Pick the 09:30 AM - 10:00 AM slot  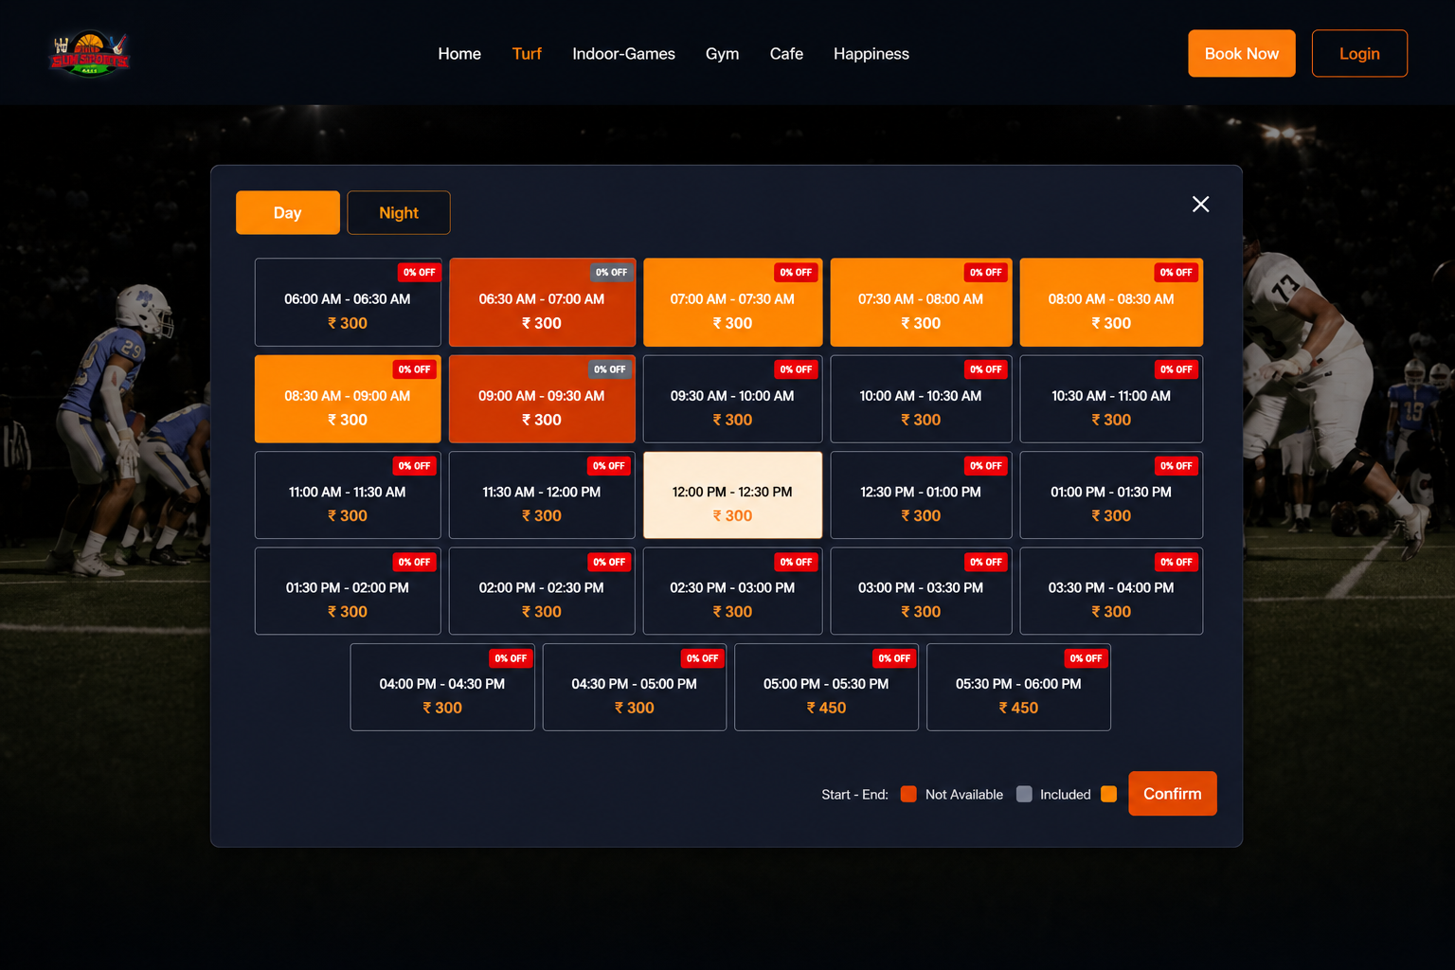tap(732, 400)
